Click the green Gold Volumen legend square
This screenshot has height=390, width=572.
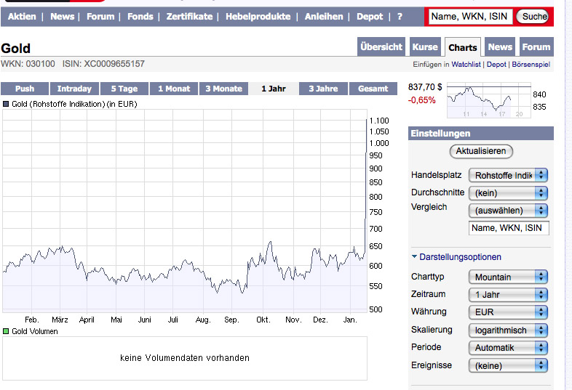pyautogui.click(x=6, y=331)
